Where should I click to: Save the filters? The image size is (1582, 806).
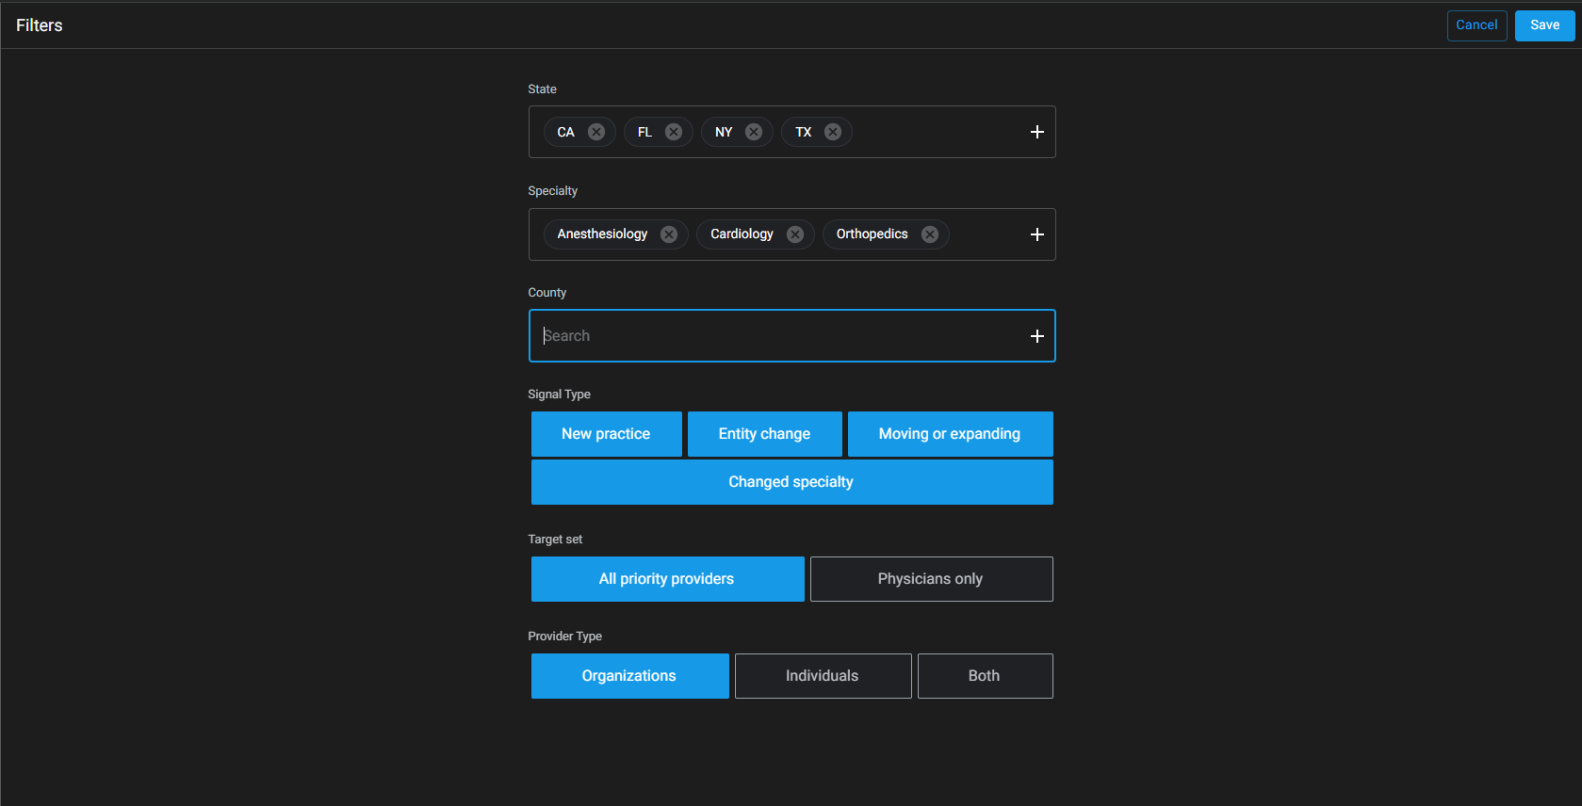tap(1544, 25)
